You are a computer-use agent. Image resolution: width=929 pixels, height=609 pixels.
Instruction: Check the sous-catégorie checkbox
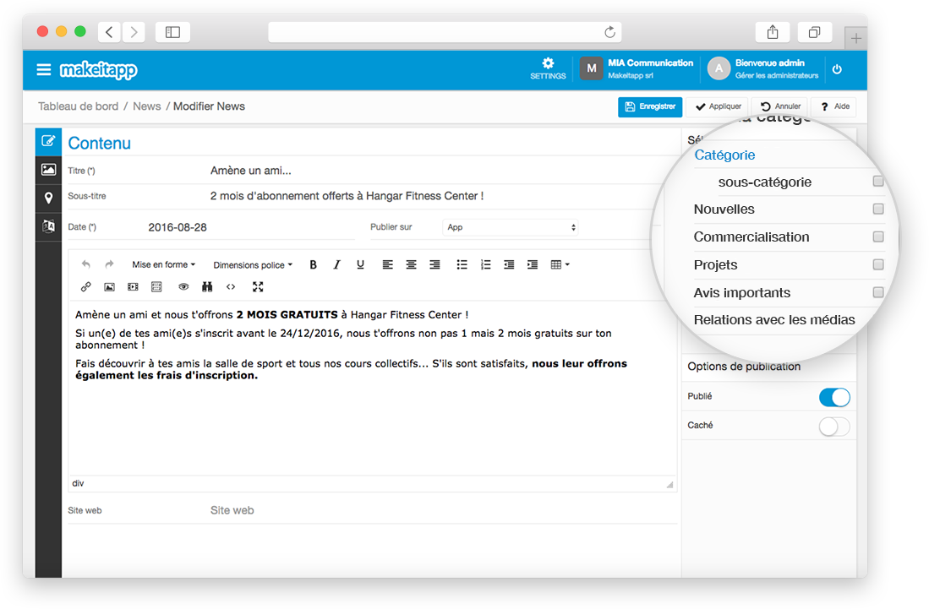tap(878, 181)
